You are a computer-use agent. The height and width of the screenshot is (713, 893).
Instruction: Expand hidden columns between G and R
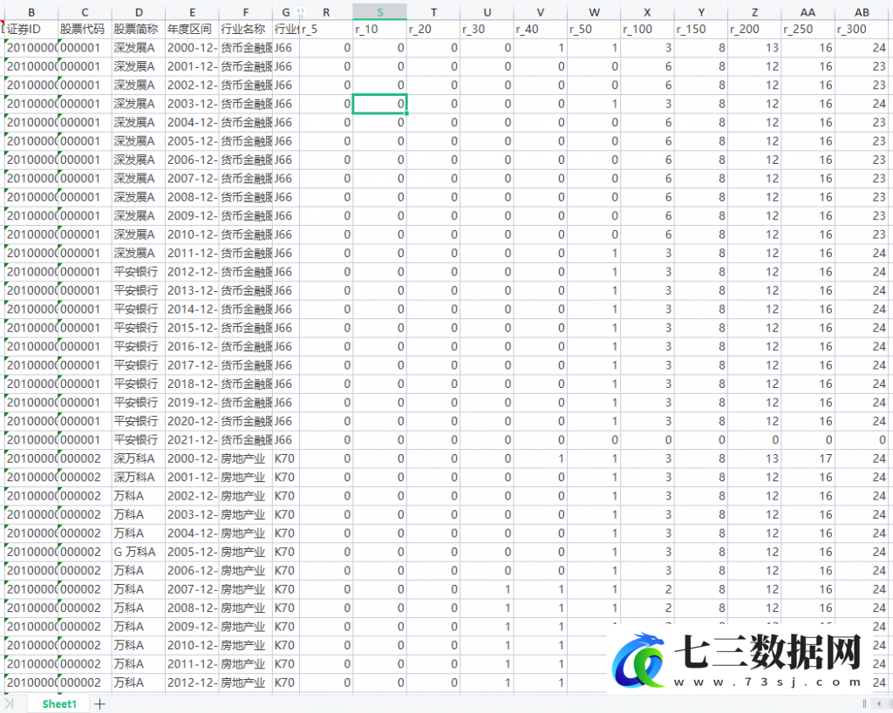coord(300,10)
